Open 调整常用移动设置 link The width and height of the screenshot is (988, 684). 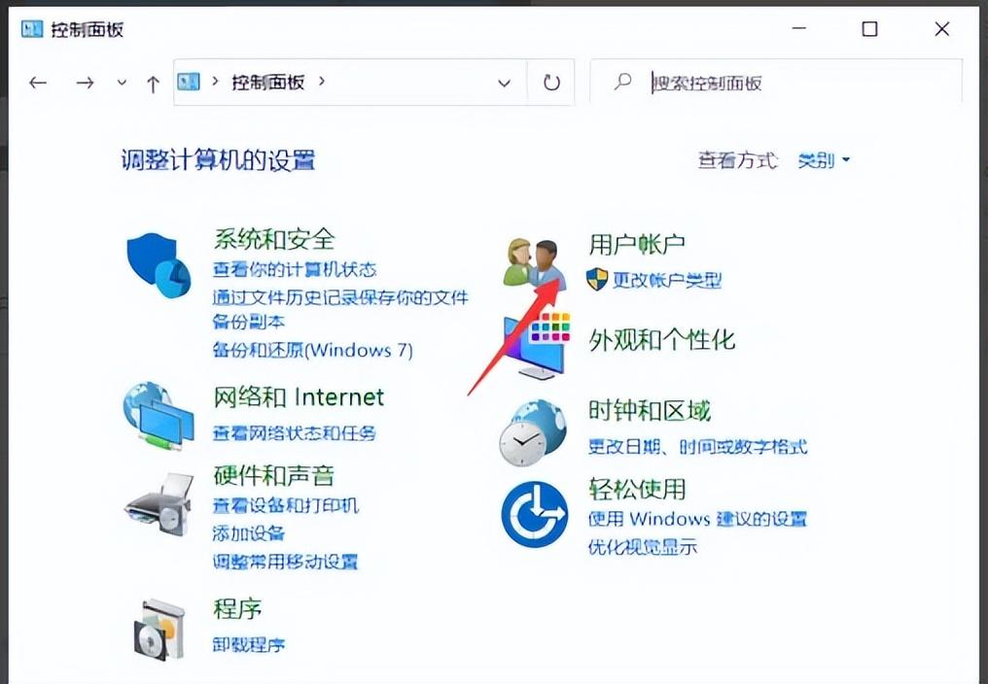(x=285, y=562)
